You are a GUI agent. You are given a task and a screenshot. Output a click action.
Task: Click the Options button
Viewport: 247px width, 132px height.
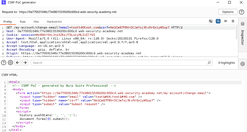pyautogui.click(x=228, y=12)
